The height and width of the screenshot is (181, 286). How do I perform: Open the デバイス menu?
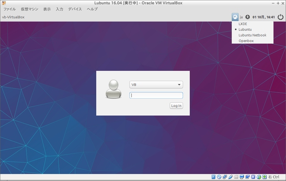75,9
